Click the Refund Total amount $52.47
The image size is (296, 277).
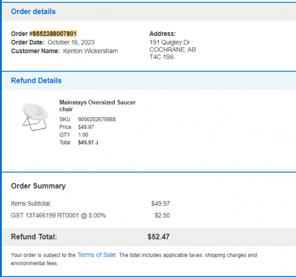(x=159, y=237)
